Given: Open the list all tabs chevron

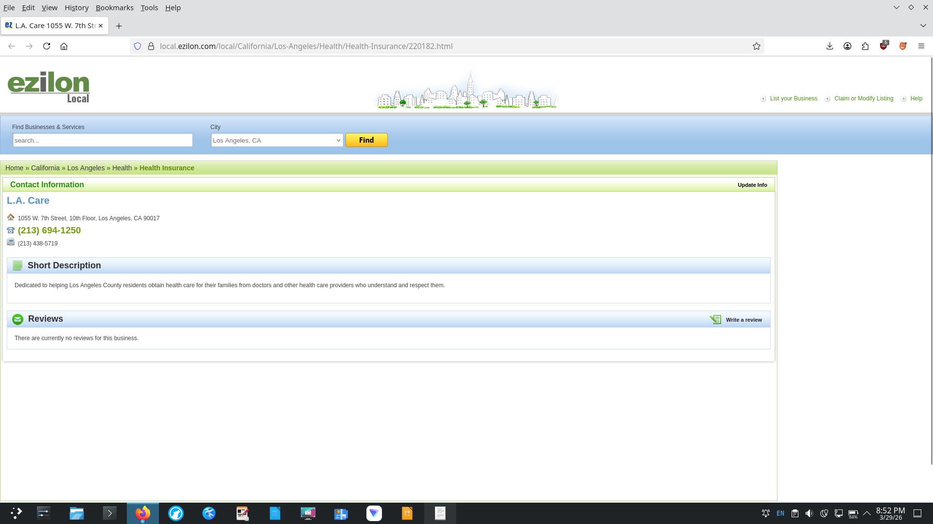Looking at the screenshot, I should pyautogui.click(x=923, y=25).
